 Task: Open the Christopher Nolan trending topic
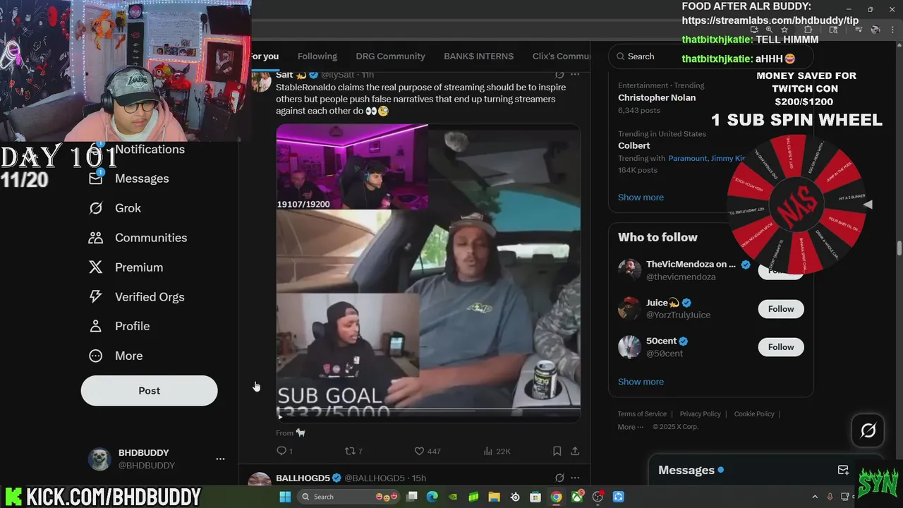(x=657, y=97)
